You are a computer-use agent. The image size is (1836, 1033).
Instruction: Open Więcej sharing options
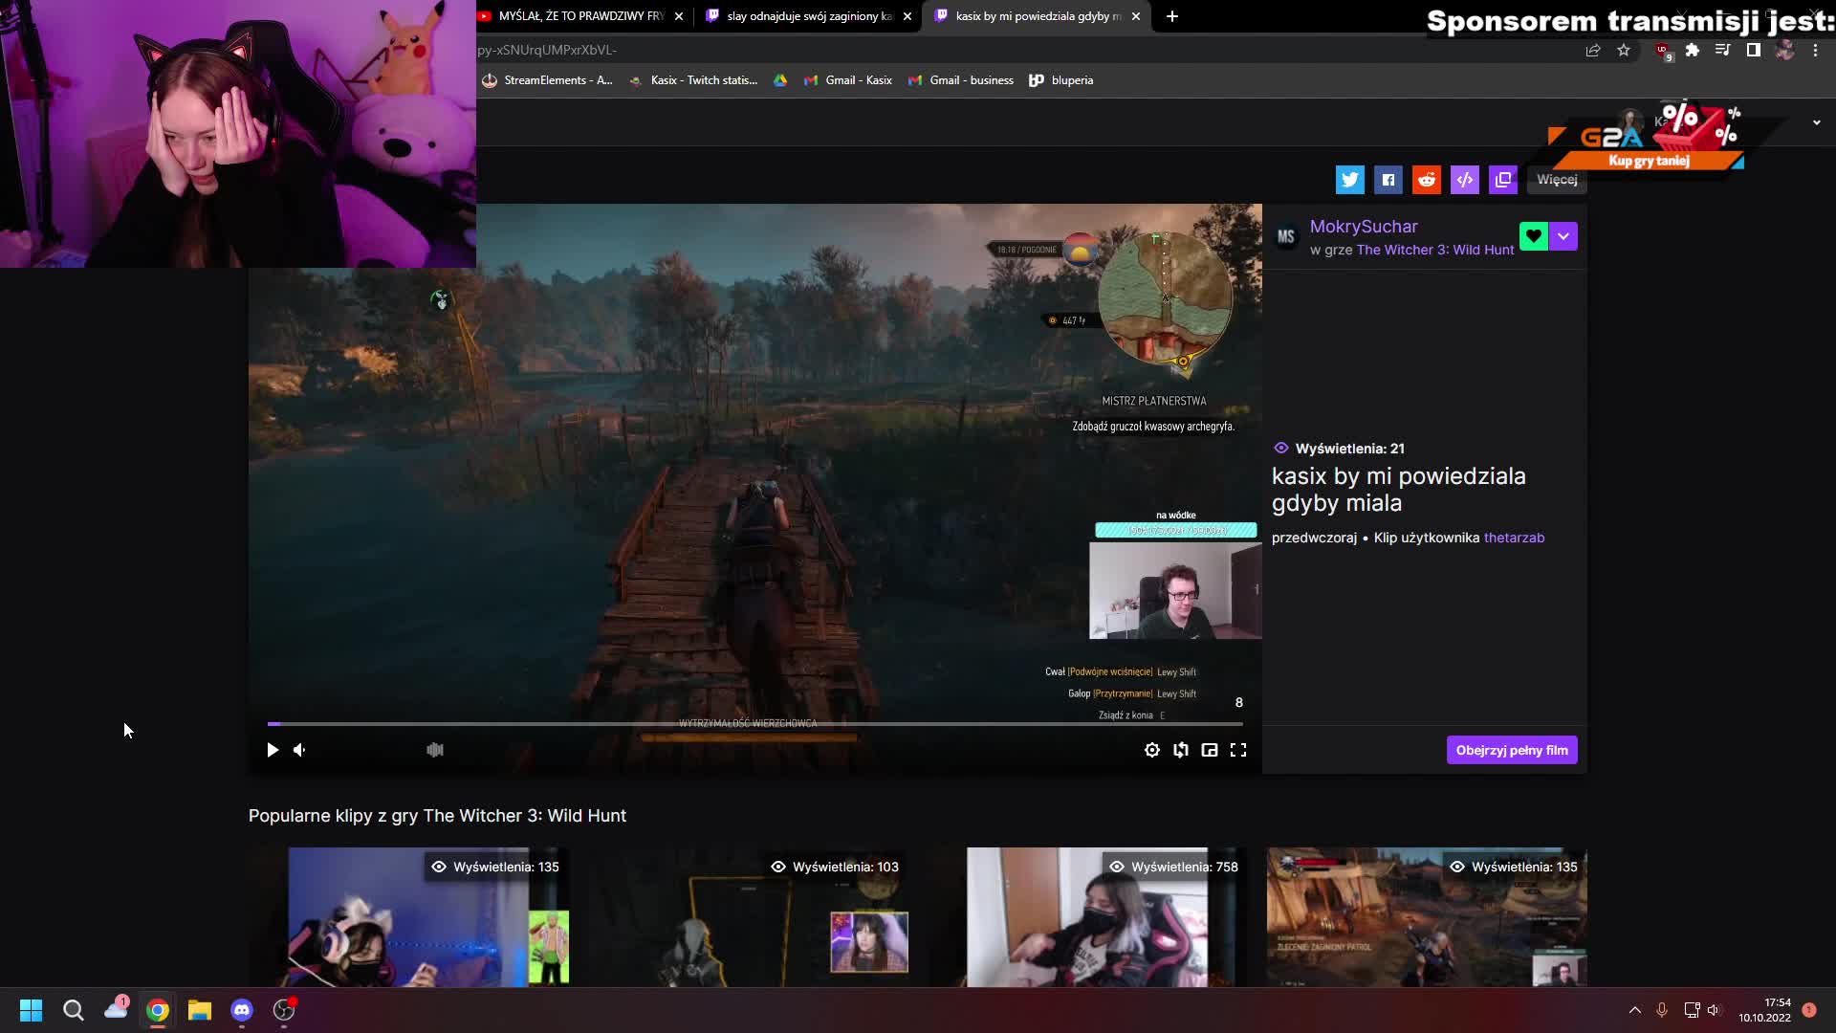pyautogui.click(x=1557, y=180)
